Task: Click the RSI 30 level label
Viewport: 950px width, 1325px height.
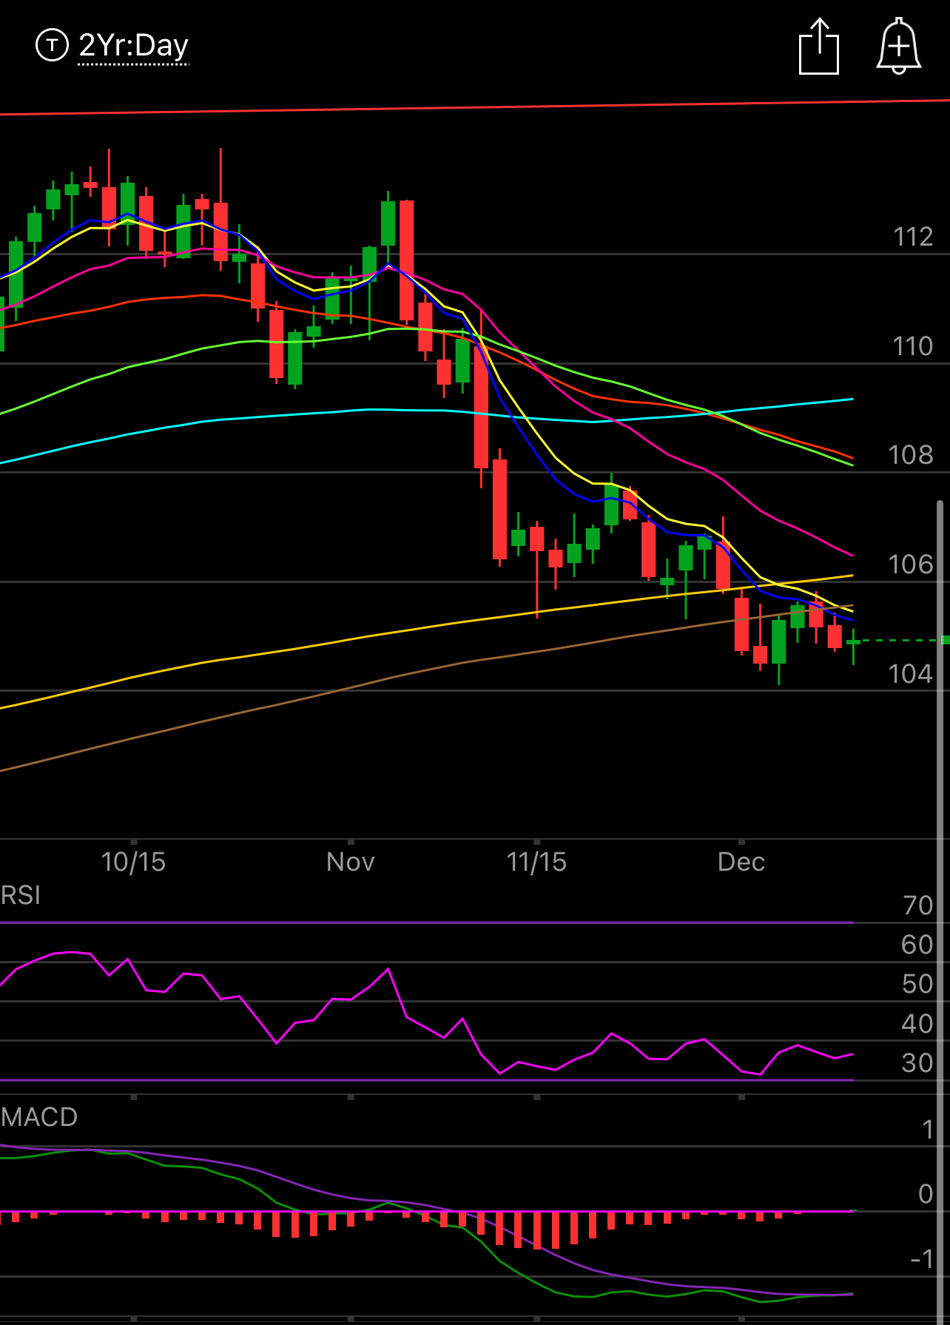Action: click(x=917, y=1063)
